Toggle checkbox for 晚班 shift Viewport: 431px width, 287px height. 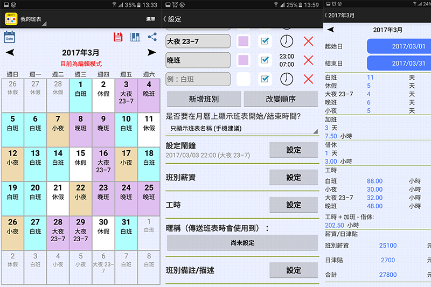(x=265, y=60)
